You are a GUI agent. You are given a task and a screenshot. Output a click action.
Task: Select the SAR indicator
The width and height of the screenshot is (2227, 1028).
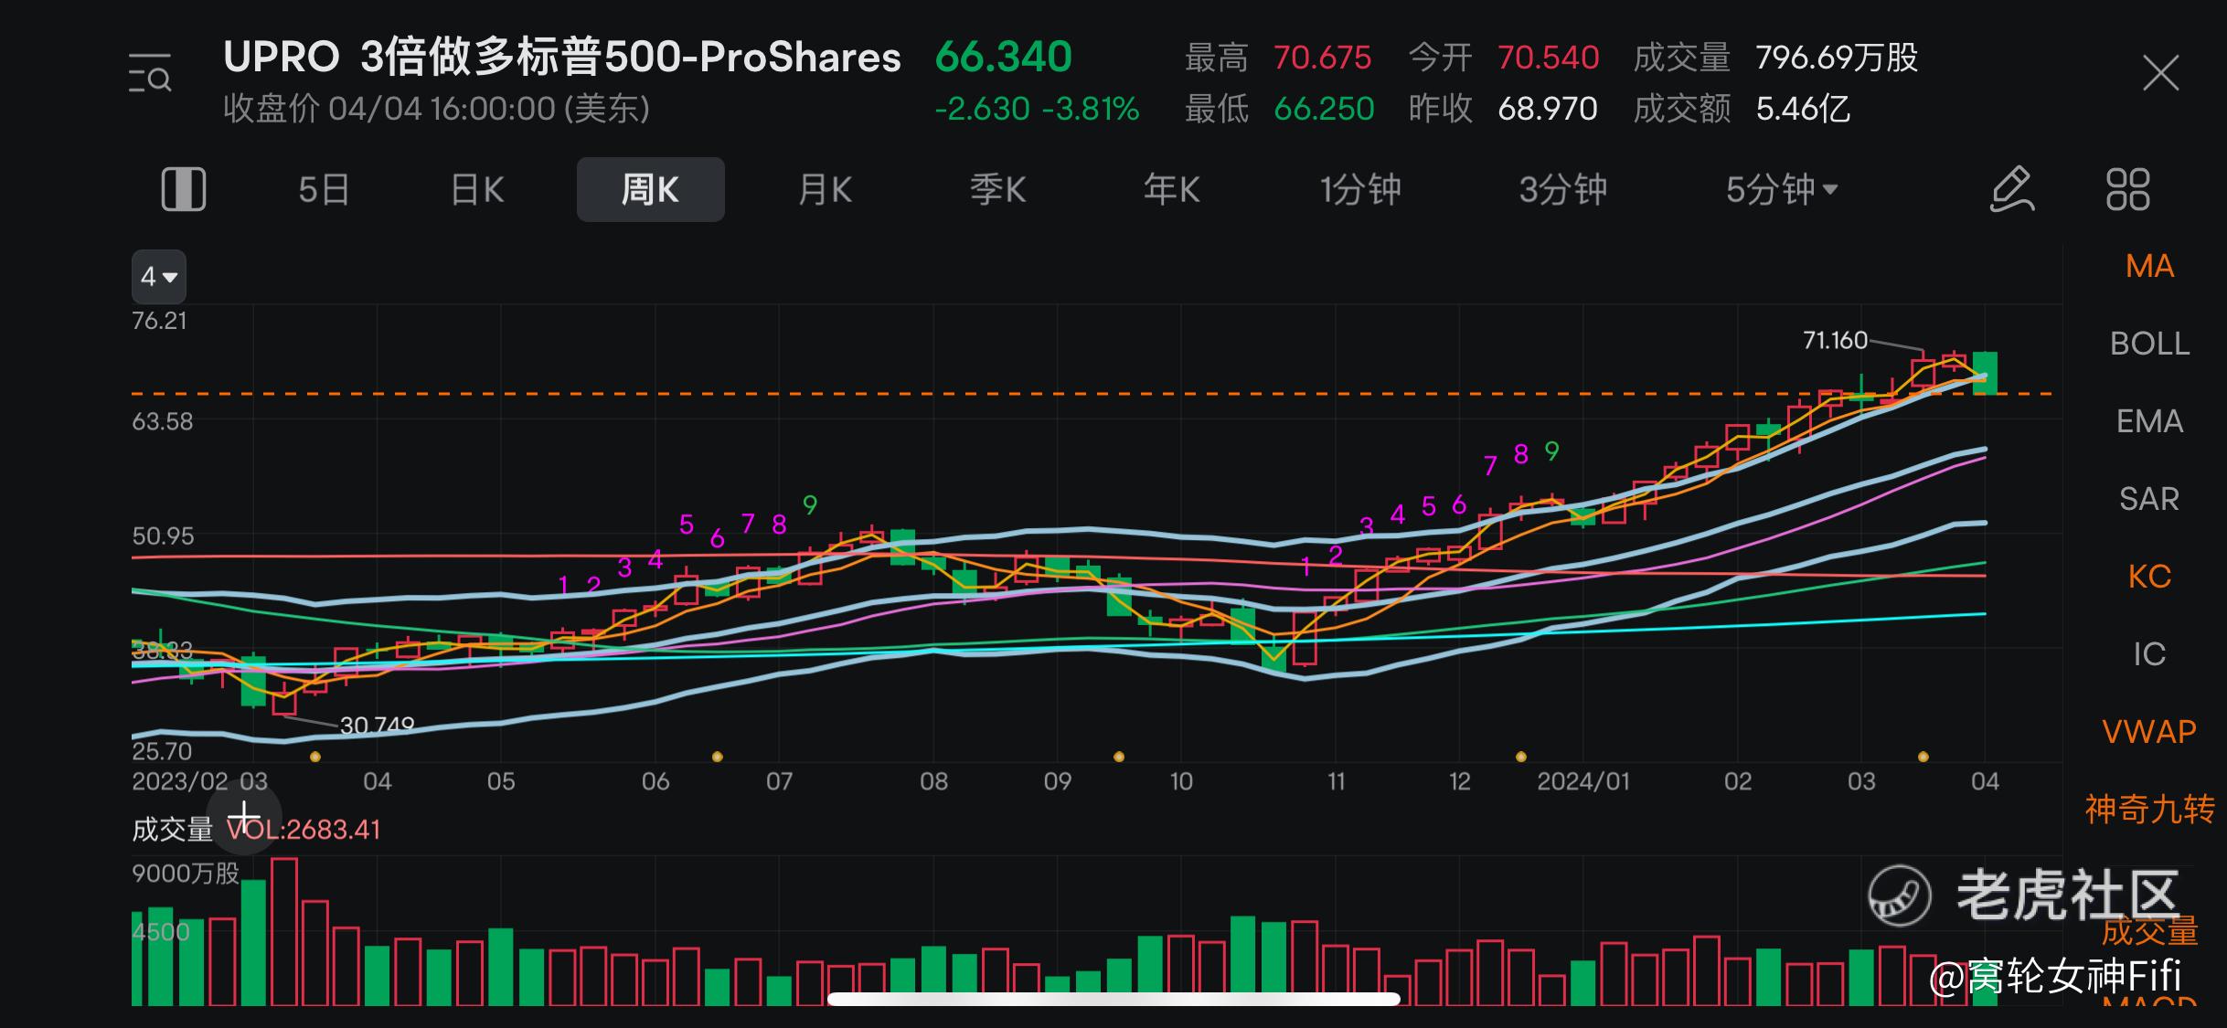tap(2149, 500)
